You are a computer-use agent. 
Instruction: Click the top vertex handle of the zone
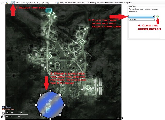(x=50, y=91)
